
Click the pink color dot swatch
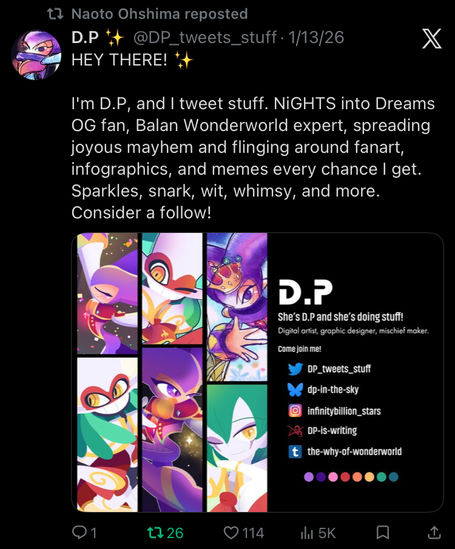tap(332, 477)
